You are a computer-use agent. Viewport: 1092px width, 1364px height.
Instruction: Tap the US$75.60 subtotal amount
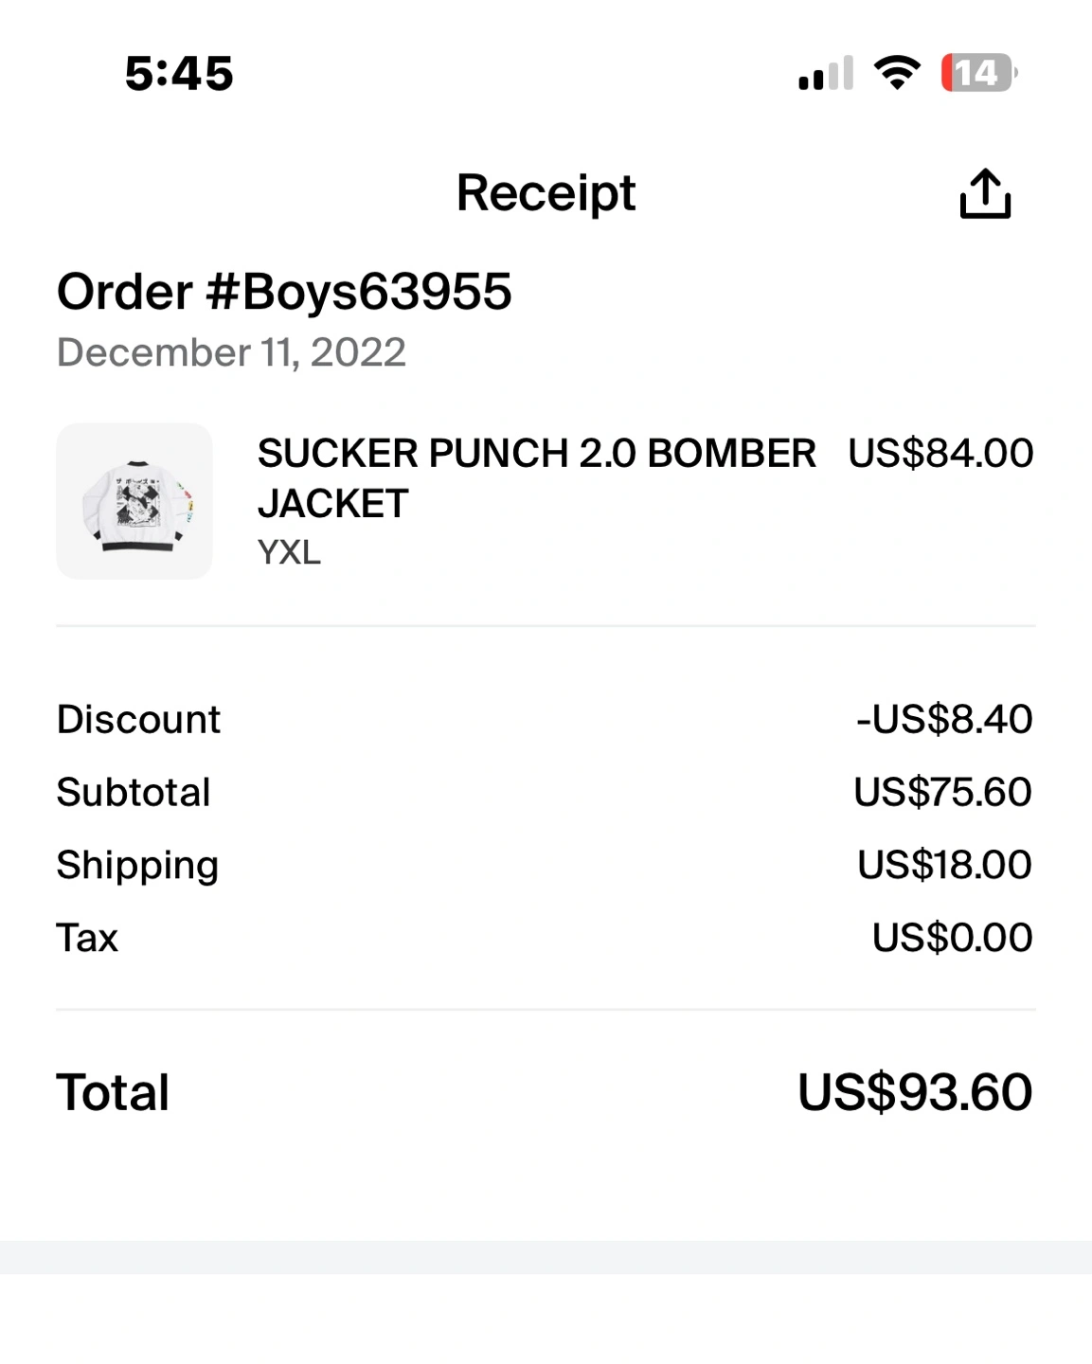click(942, 792)
